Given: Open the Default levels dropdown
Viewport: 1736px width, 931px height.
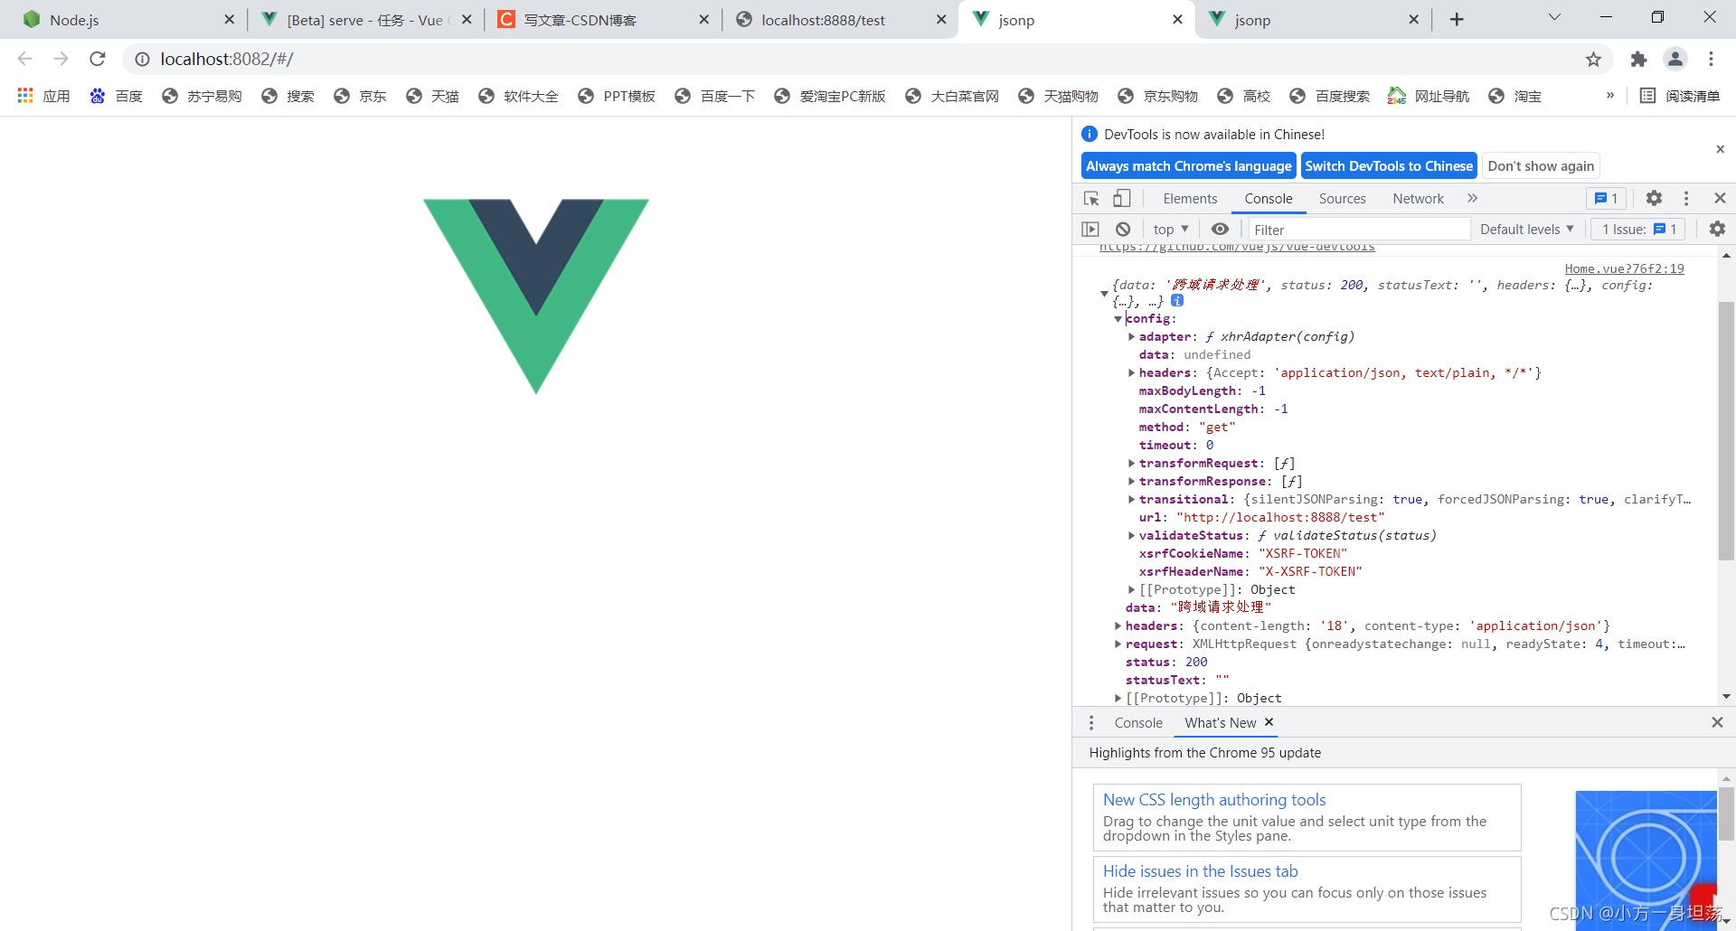Looking at the screenshot, I should pyautogui.click(x=1527, y=230).
